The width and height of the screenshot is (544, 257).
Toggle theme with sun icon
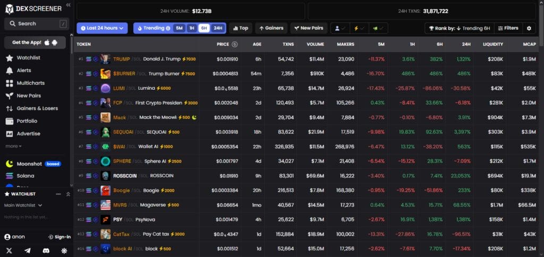click(x=64, y=251)
